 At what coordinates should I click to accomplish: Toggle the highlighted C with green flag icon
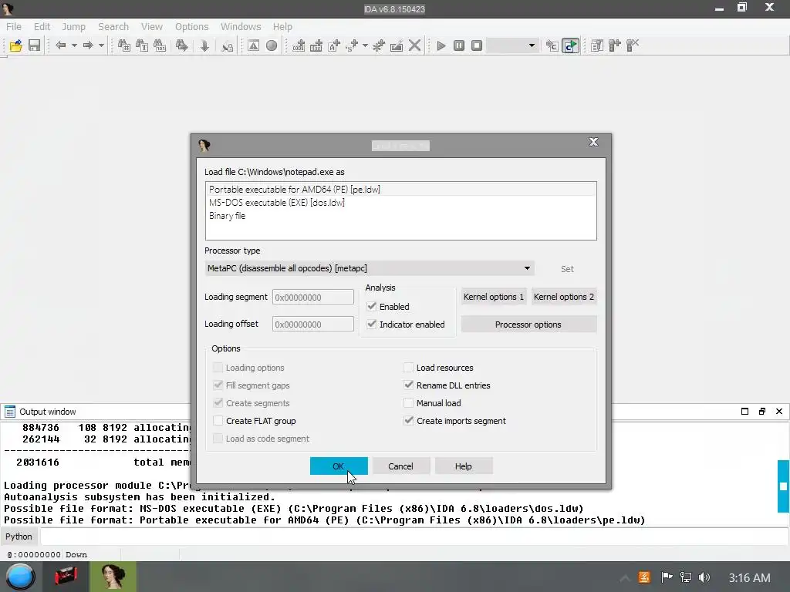coord(570,45)
